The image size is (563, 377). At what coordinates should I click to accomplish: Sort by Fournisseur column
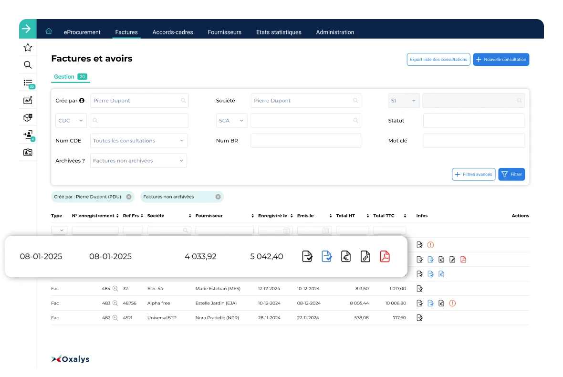click(x=253, y=216)
